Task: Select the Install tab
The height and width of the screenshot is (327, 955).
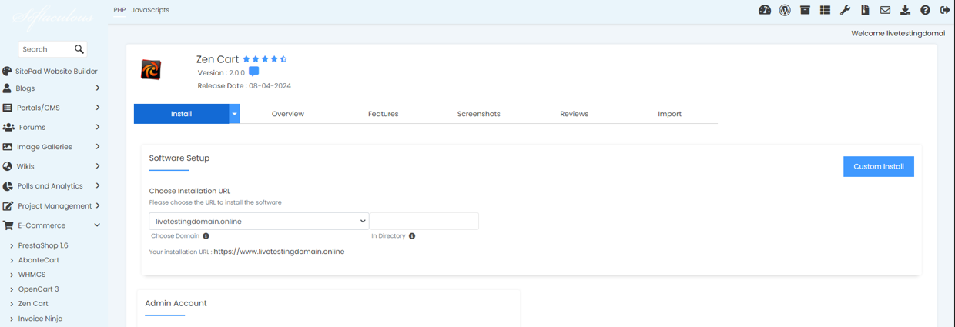Action: pos(181,114)
